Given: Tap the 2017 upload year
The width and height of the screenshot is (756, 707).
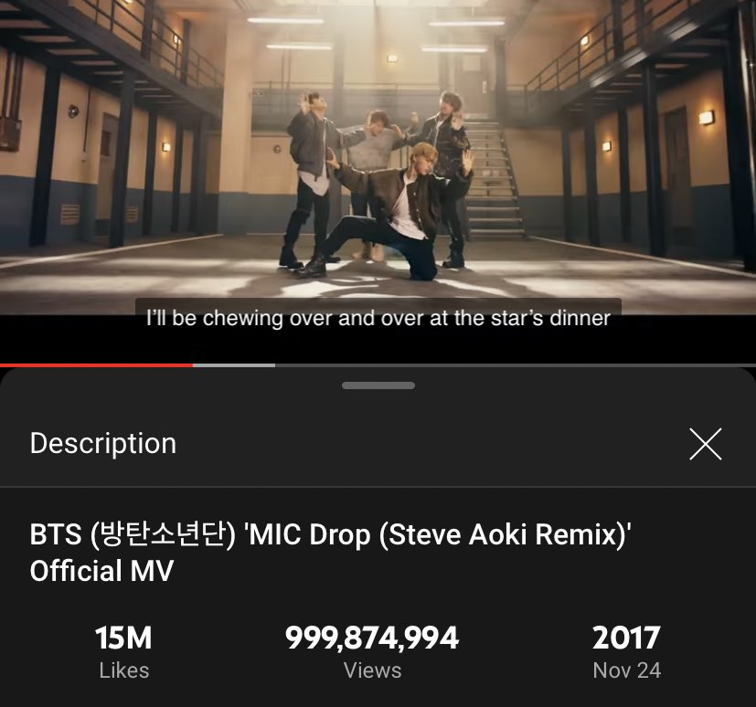Looking at the screenshot, I should [x=626, y=638].
